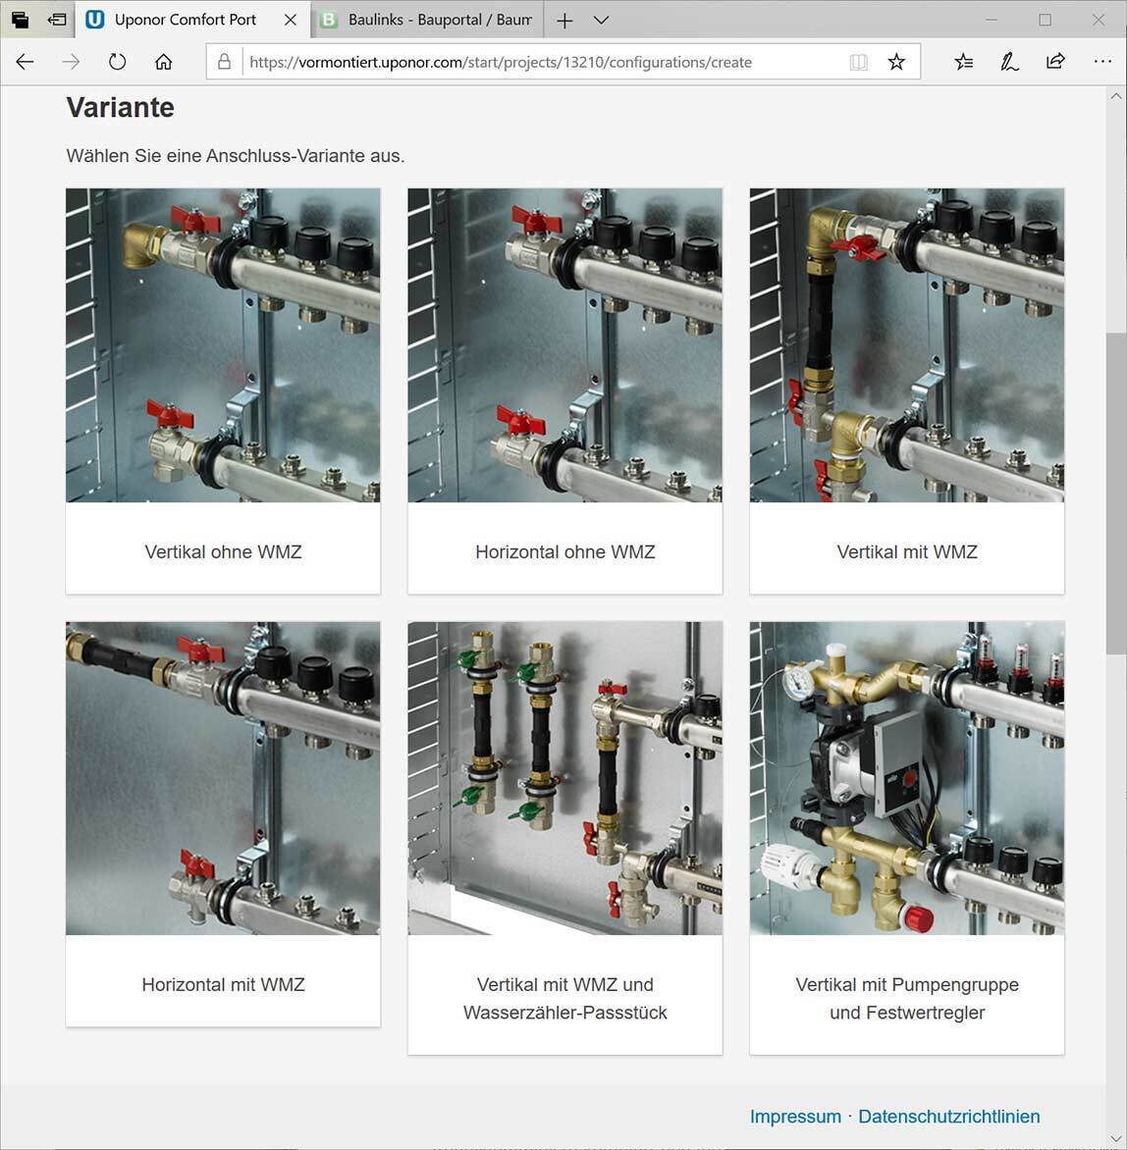1127x1150 pixels.
Task: Open the Reading view icon
Action: [x=858, y=63]
